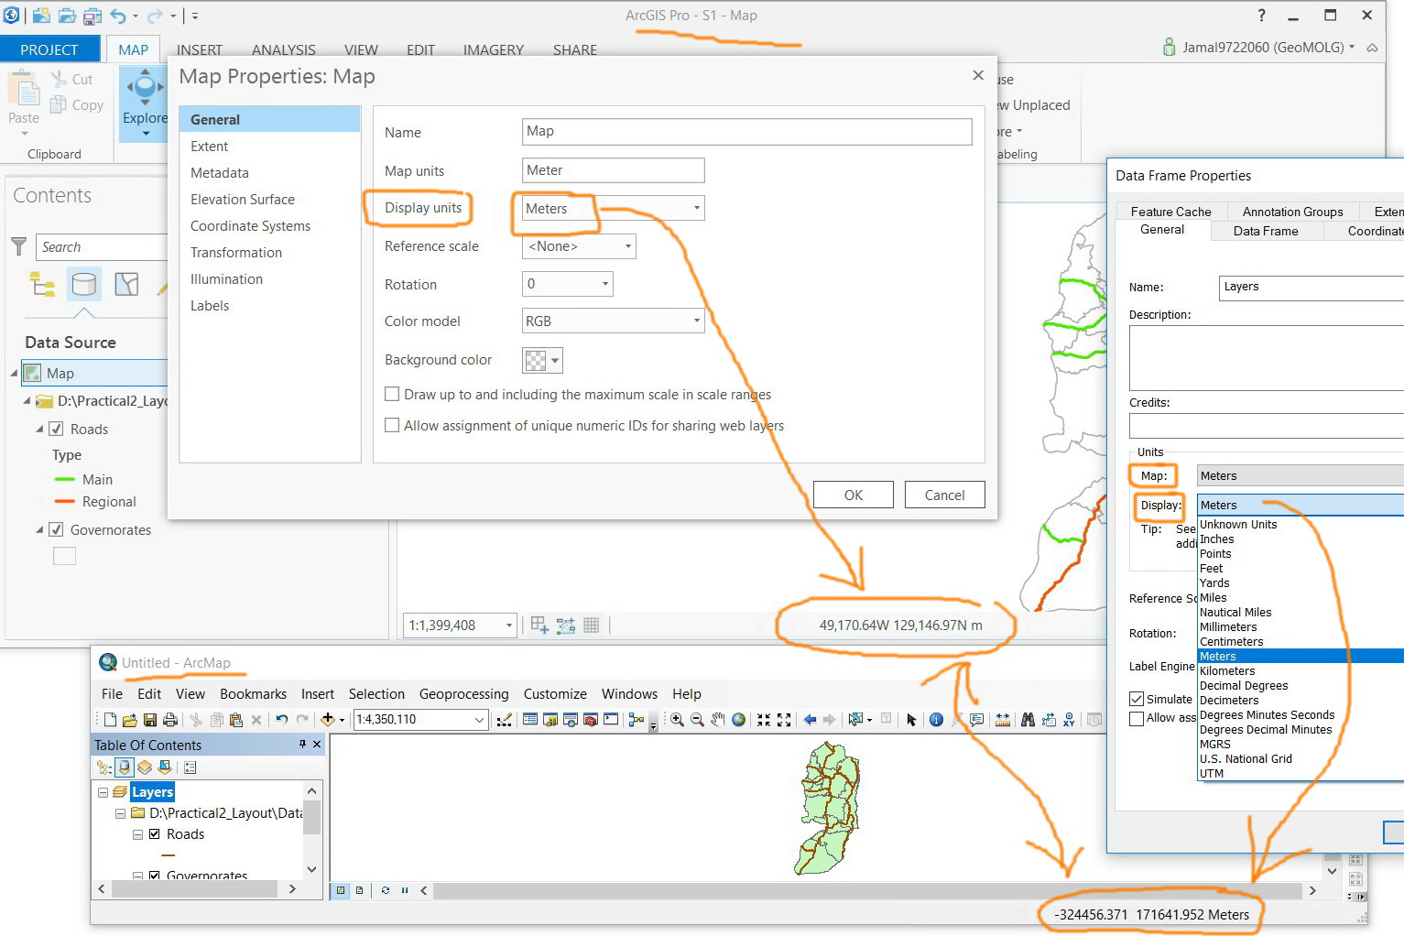
Task: Open the Rotation dropdown in Map Properties
Action: [605, 284]
